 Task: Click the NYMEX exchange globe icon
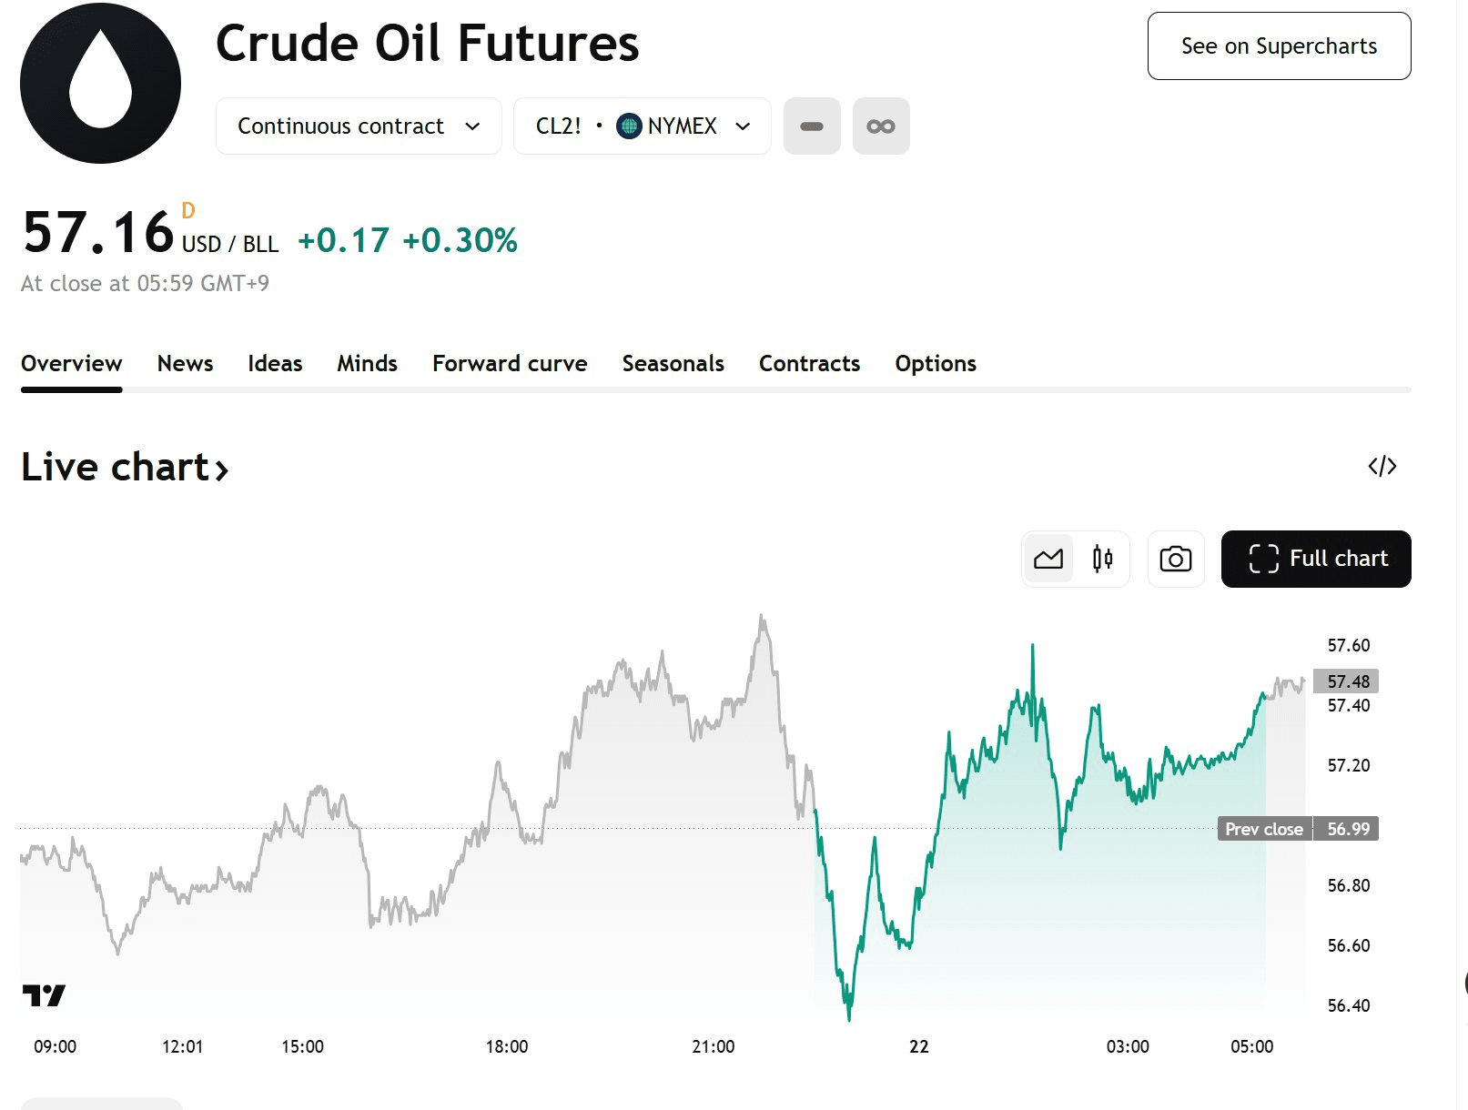pyautogui.click(x=629, y=126)
